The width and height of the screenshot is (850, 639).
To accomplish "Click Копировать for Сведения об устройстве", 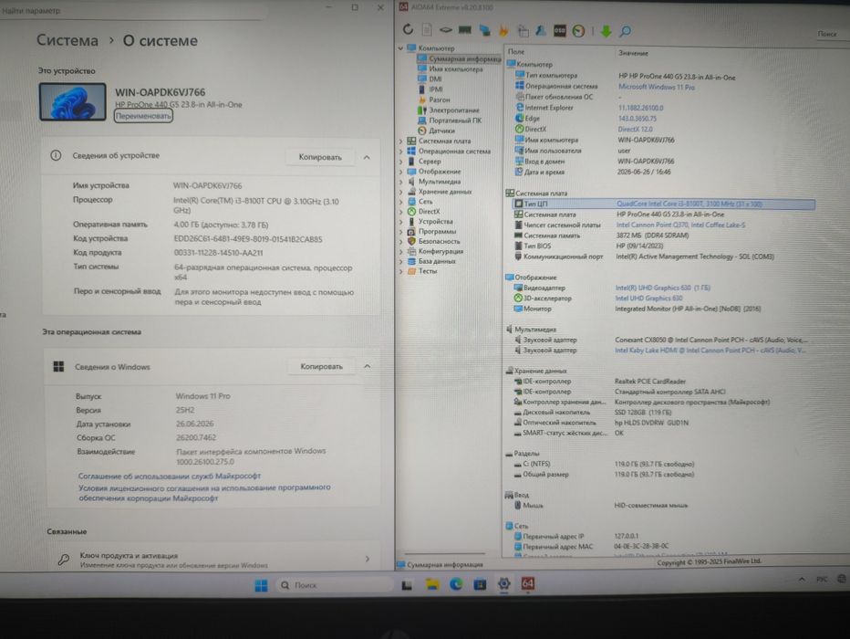I will [320, 157].
